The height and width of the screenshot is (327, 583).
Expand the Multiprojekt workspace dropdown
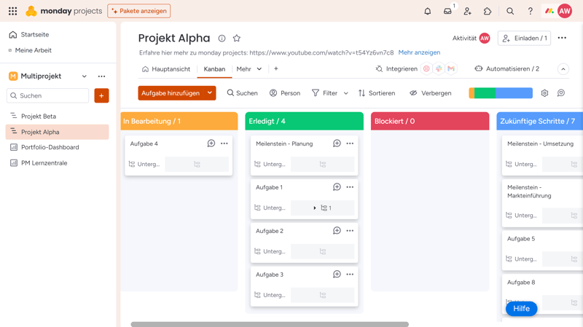click(x=85, y=76)
